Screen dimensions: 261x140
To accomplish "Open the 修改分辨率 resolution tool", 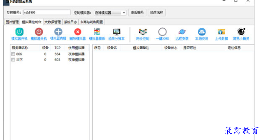I will click(x=116, y=32).
